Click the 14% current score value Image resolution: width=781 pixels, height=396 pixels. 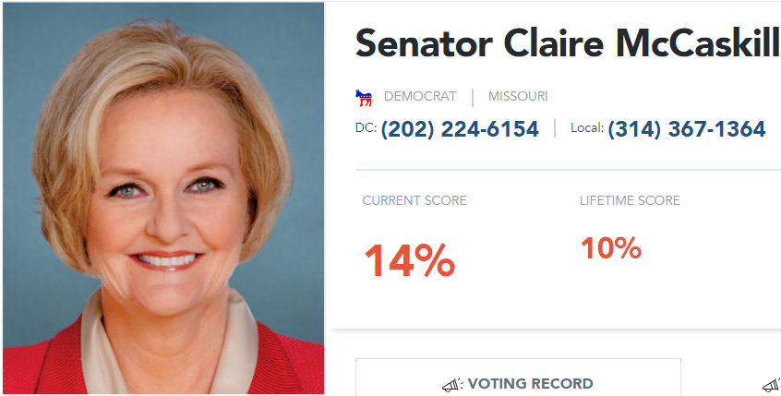pyautogui.click(x=409, y=260)
